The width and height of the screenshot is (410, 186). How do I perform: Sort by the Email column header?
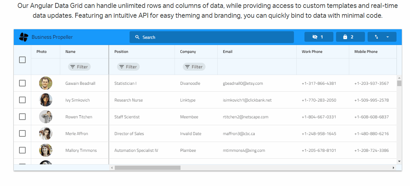(228, 52)
